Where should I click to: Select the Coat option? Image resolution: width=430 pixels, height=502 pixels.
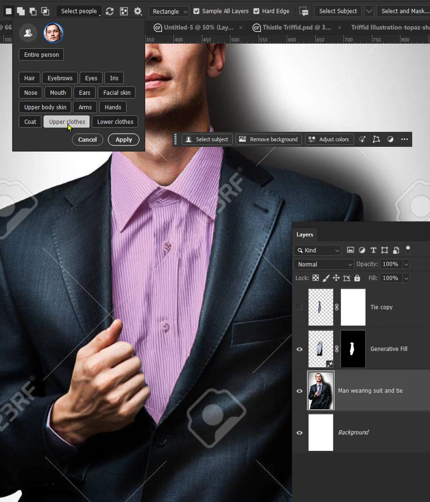pyautogui.click(x=30, y=122)
